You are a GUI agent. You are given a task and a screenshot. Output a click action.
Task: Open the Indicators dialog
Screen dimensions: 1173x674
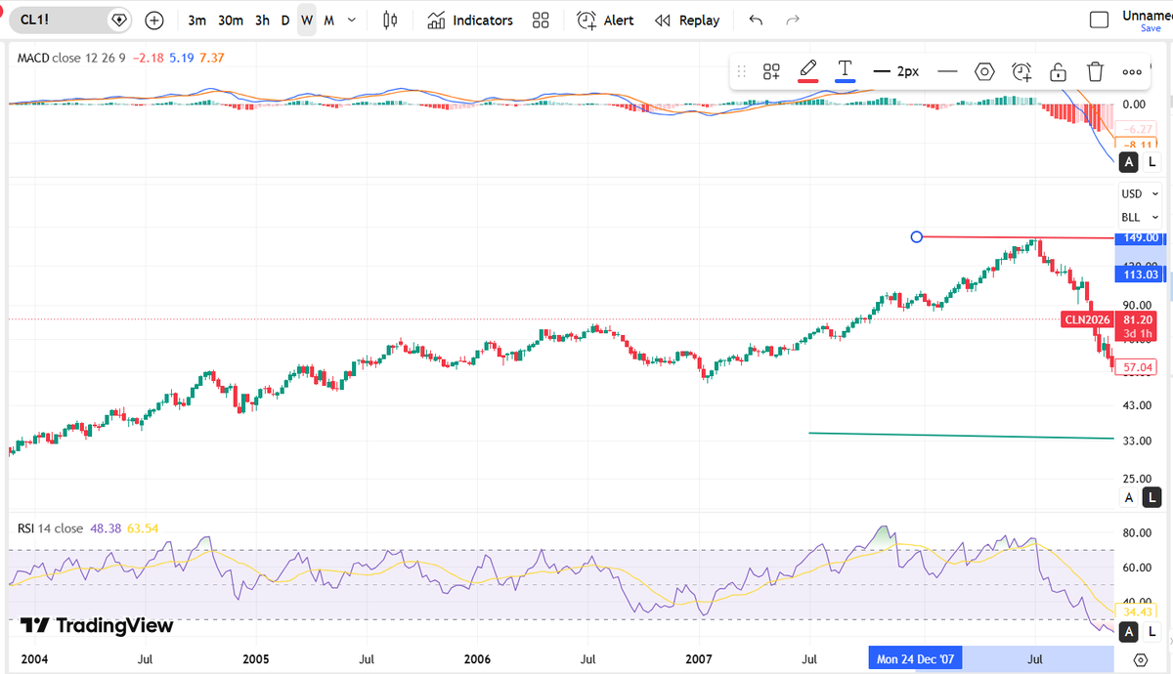[470, 20]
